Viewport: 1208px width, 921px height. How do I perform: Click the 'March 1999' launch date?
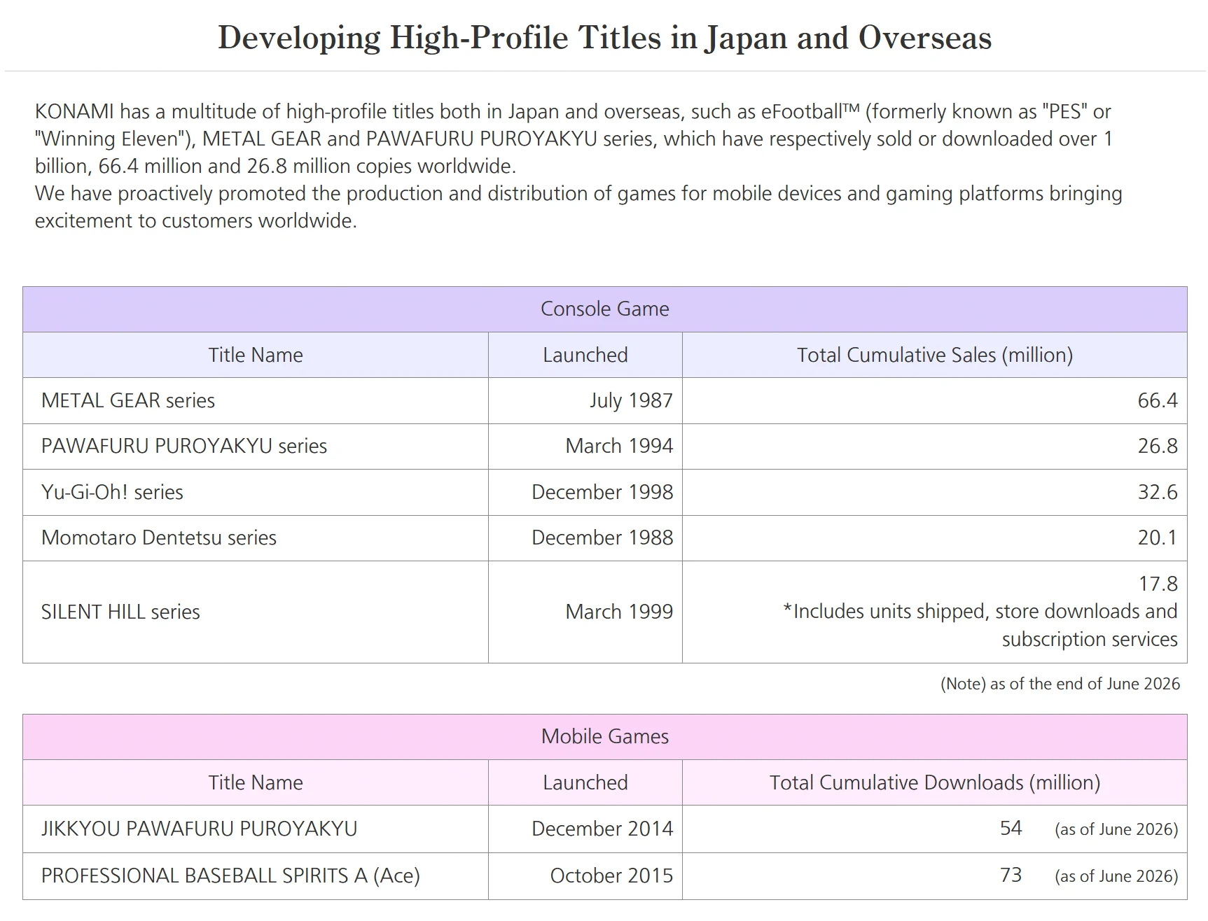pos(619,612)
